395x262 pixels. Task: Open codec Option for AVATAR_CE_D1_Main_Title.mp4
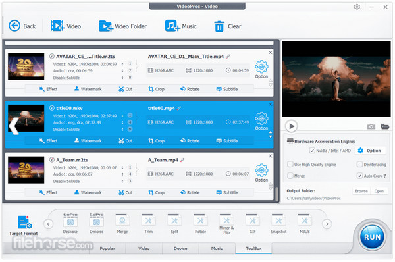pos(261,69)
